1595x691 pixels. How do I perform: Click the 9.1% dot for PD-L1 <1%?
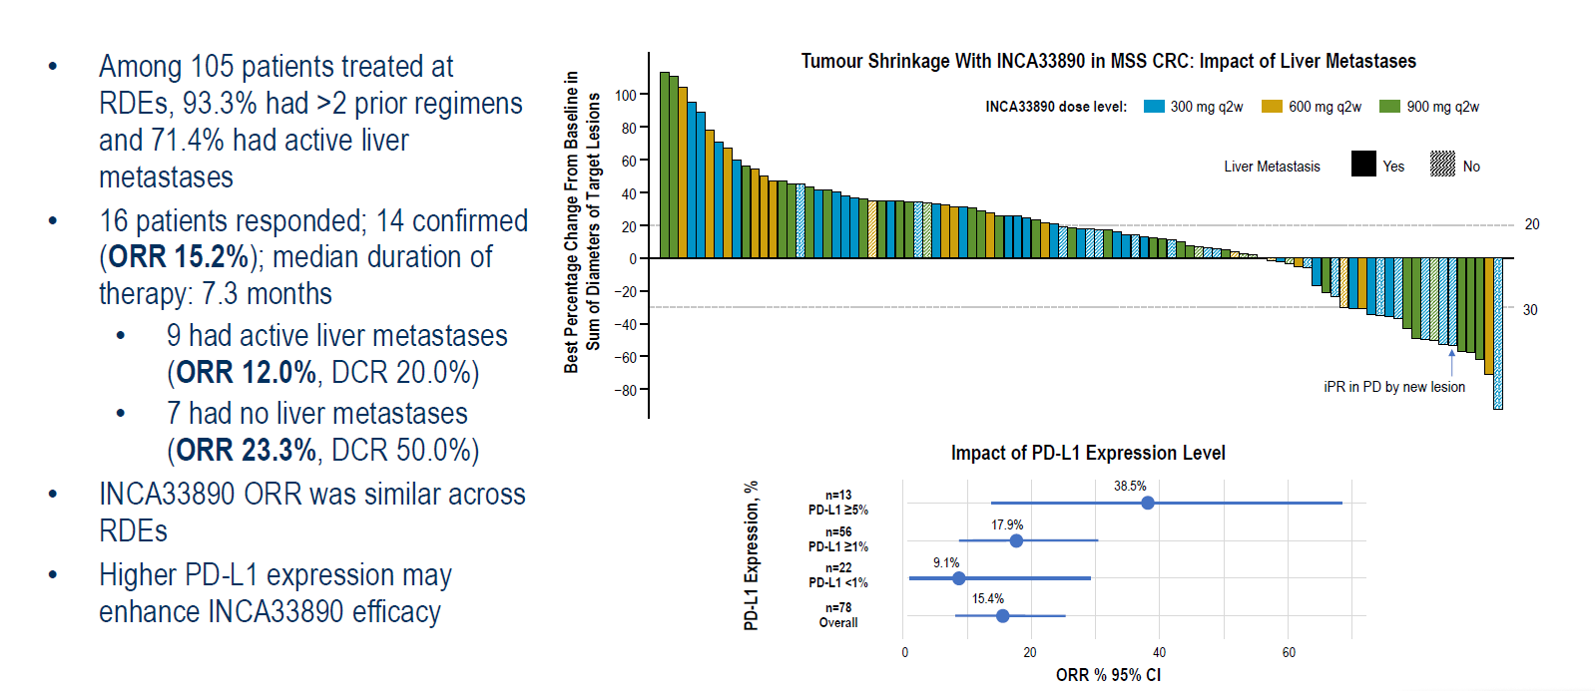pyautogui.click(x=959, y=578)
